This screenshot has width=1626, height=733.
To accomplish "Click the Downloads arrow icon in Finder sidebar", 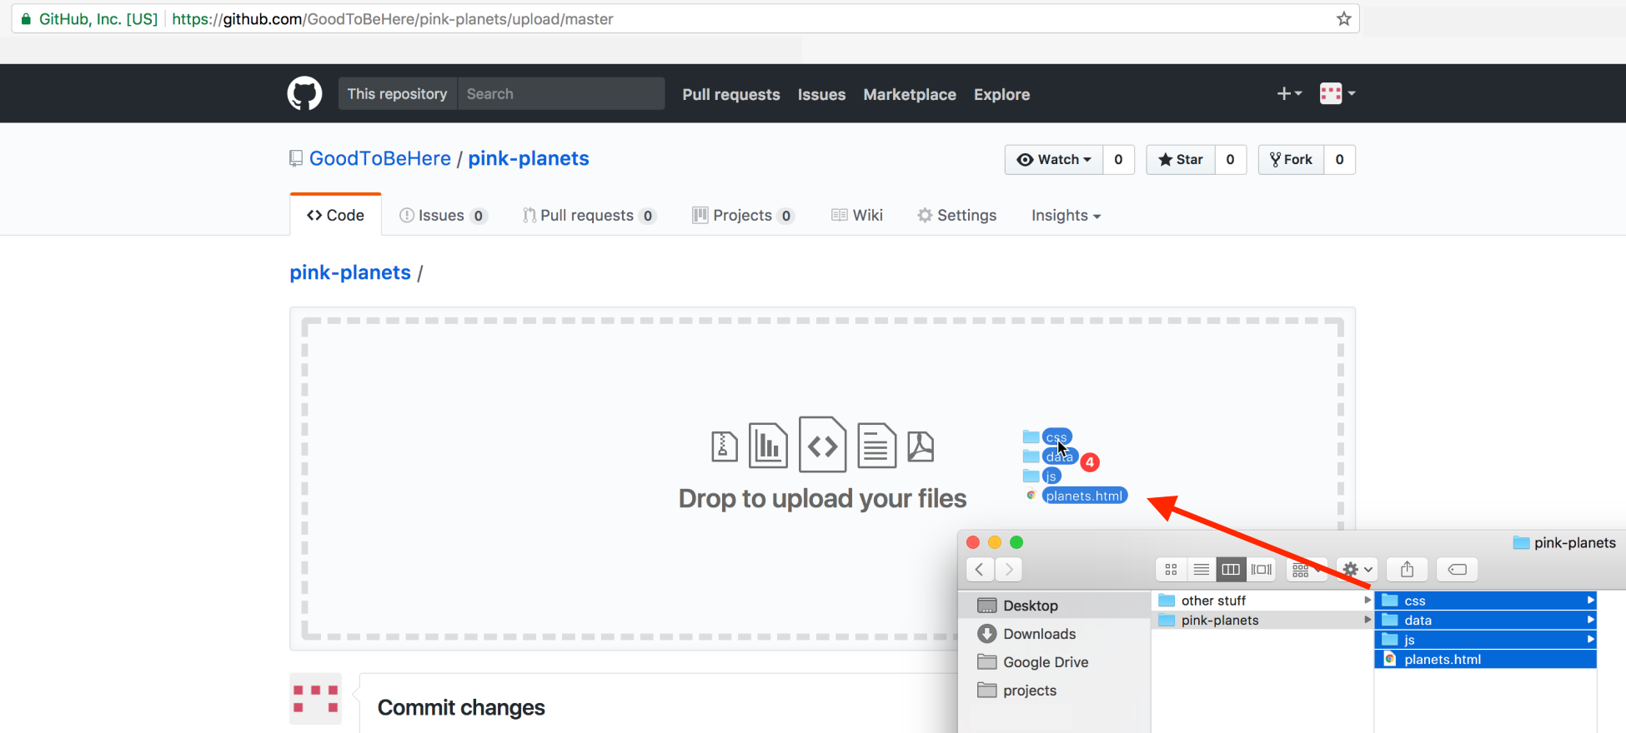I will pos(987,634).
